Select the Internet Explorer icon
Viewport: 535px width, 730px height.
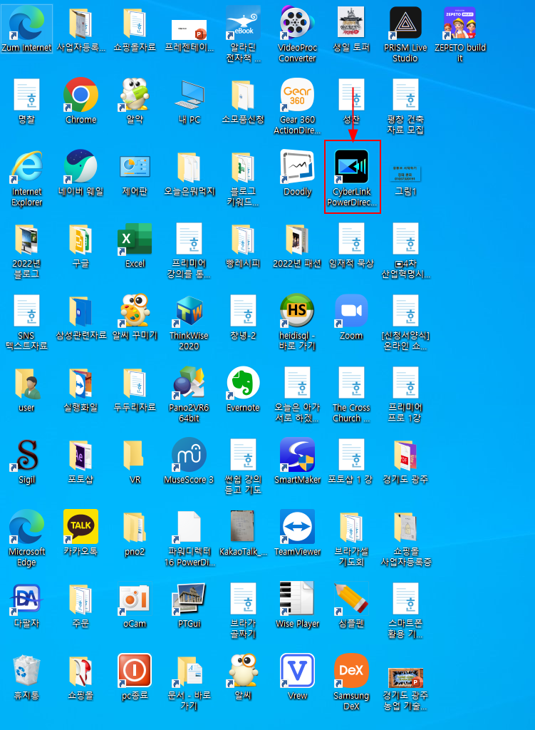coord(26,167)
